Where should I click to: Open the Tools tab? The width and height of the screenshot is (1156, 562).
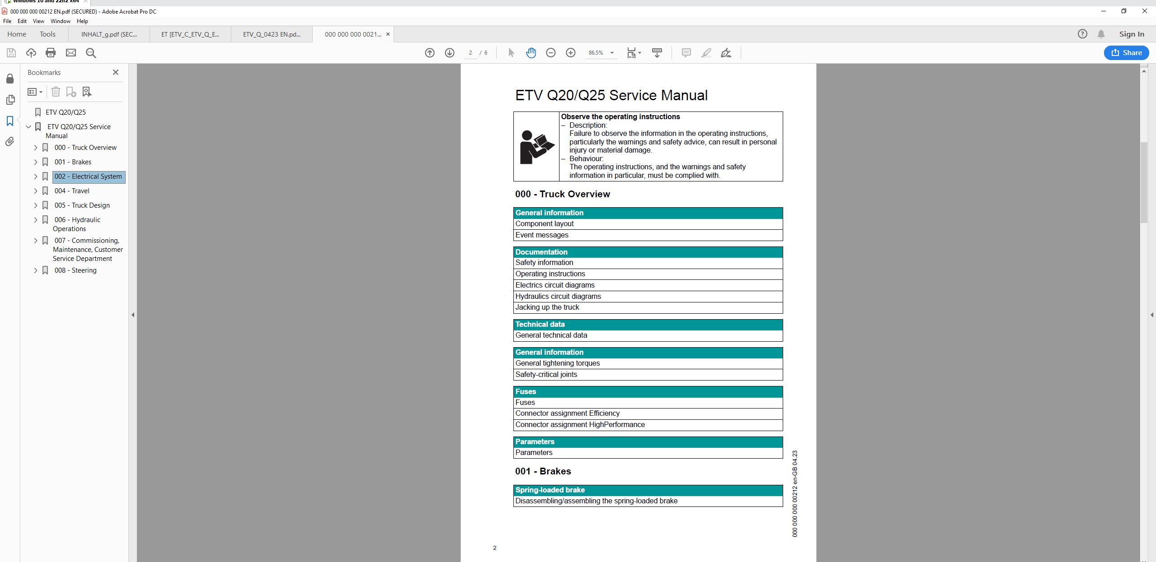47,34
